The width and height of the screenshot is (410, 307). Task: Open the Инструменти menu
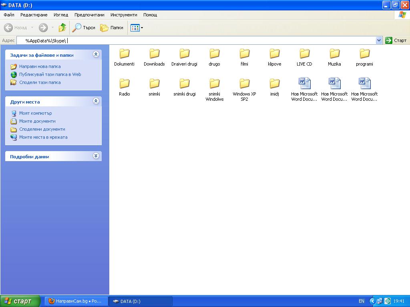tap(124, 15)
